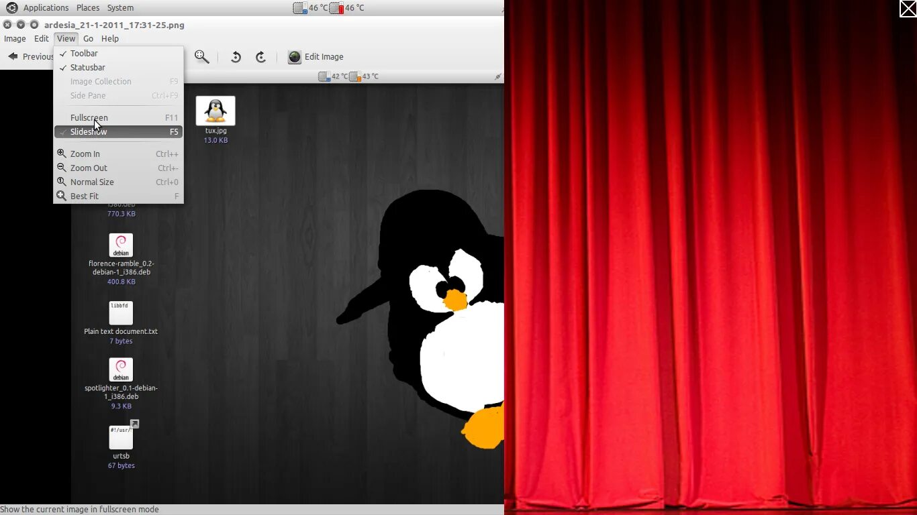Click the greyed Side Pane menu entry
The image size is (917, 515).
118,96
